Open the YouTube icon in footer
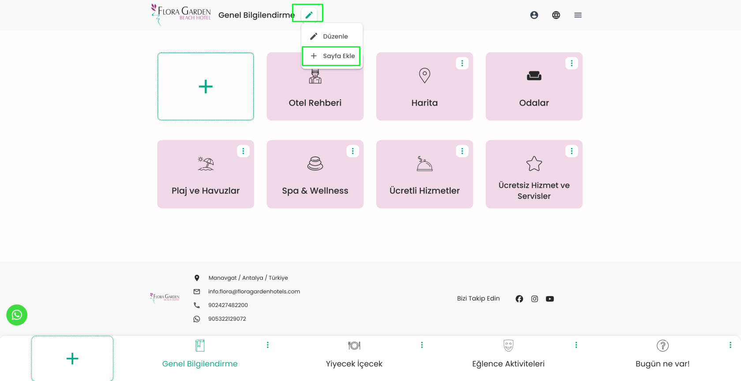Image resolution: width=741 pixels, height=381 pixels. (x=550, y=299)
